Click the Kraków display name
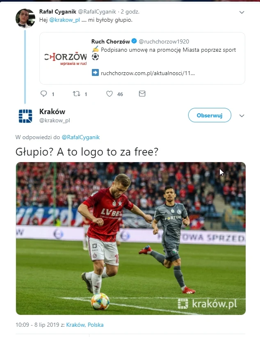 point(52,112)
